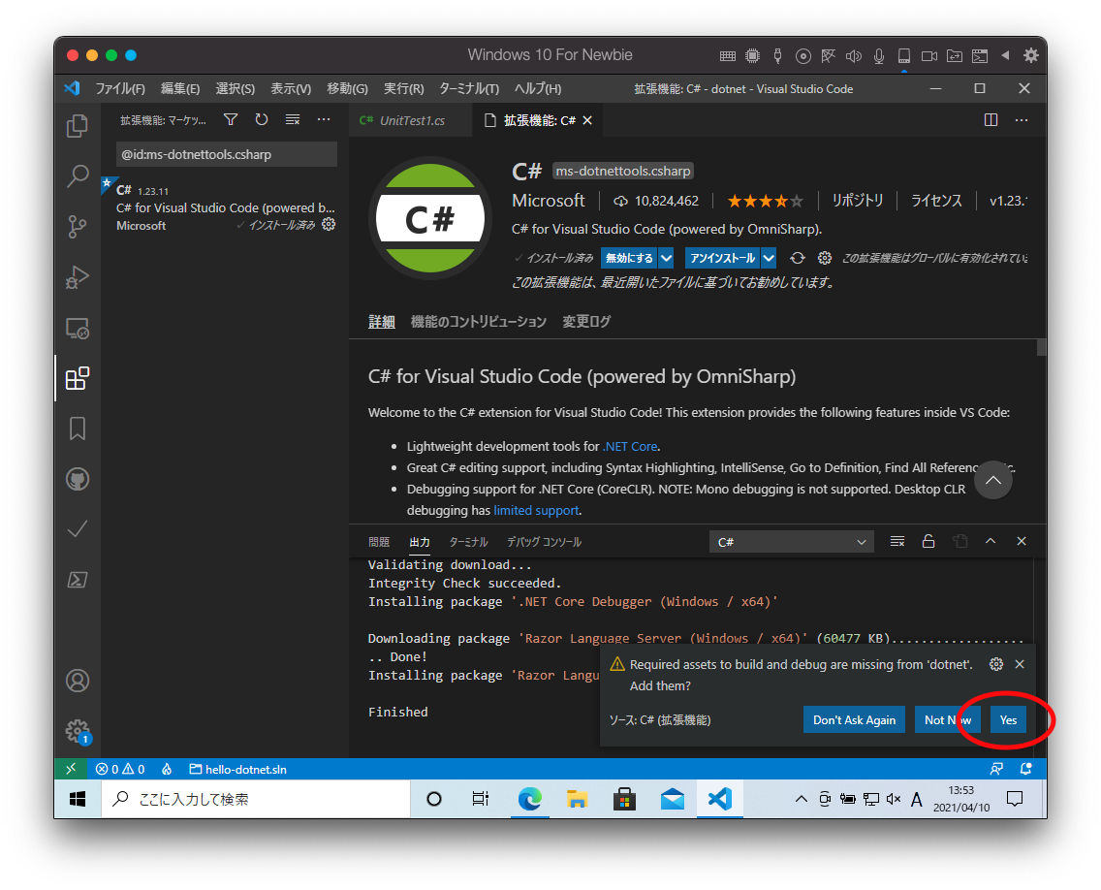This screenshot has height=890, width=1101.
Task: Open the 変更ログ (changelog) tab
Action: point(586,322)
